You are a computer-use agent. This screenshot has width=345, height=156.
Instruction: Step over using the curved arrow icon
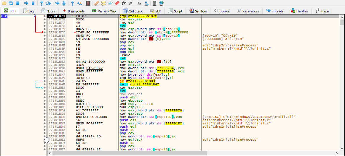(48, 3)
